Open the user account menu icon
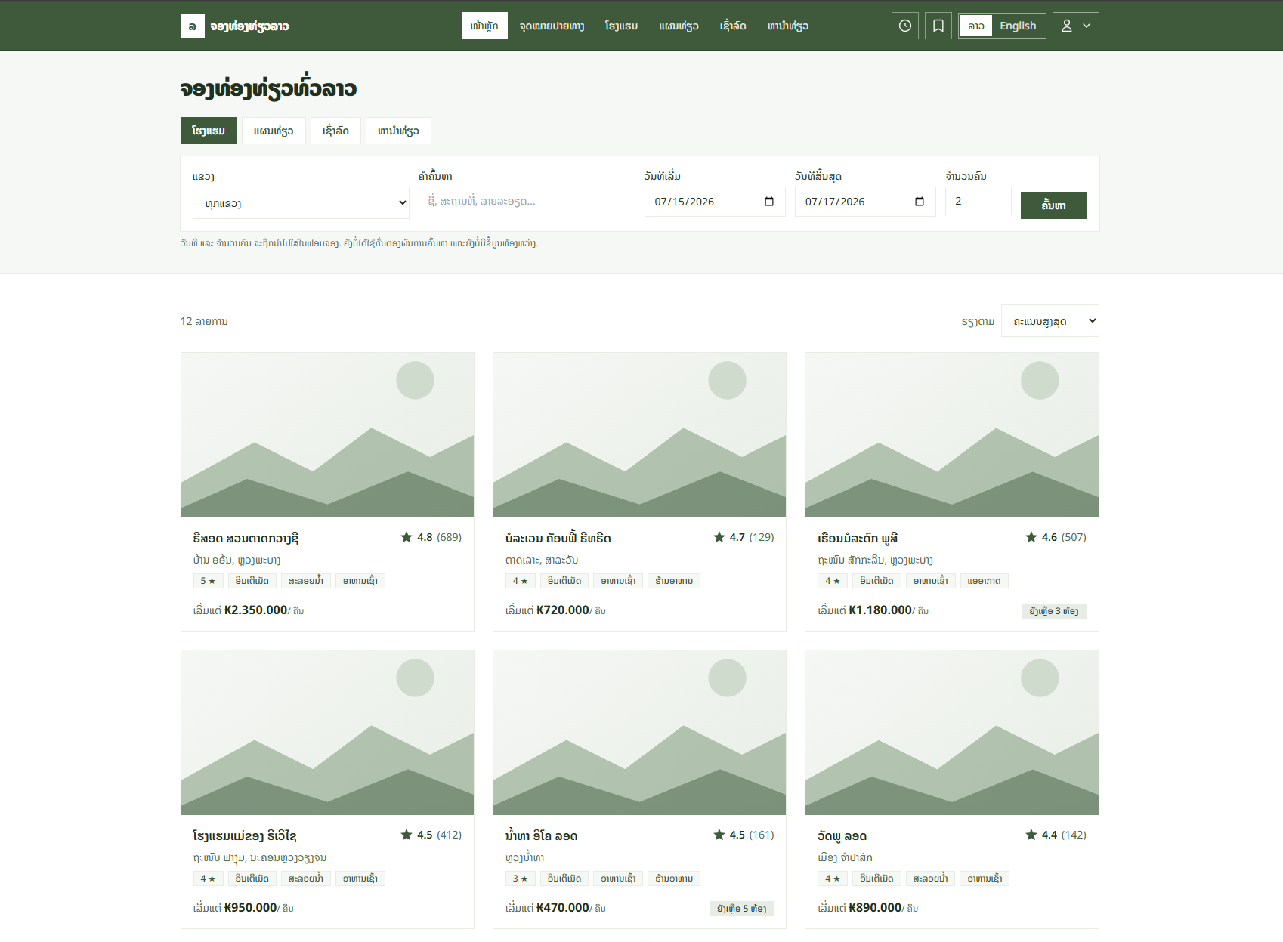The height and width of the screenshot is (942, 1283). 1067,26
